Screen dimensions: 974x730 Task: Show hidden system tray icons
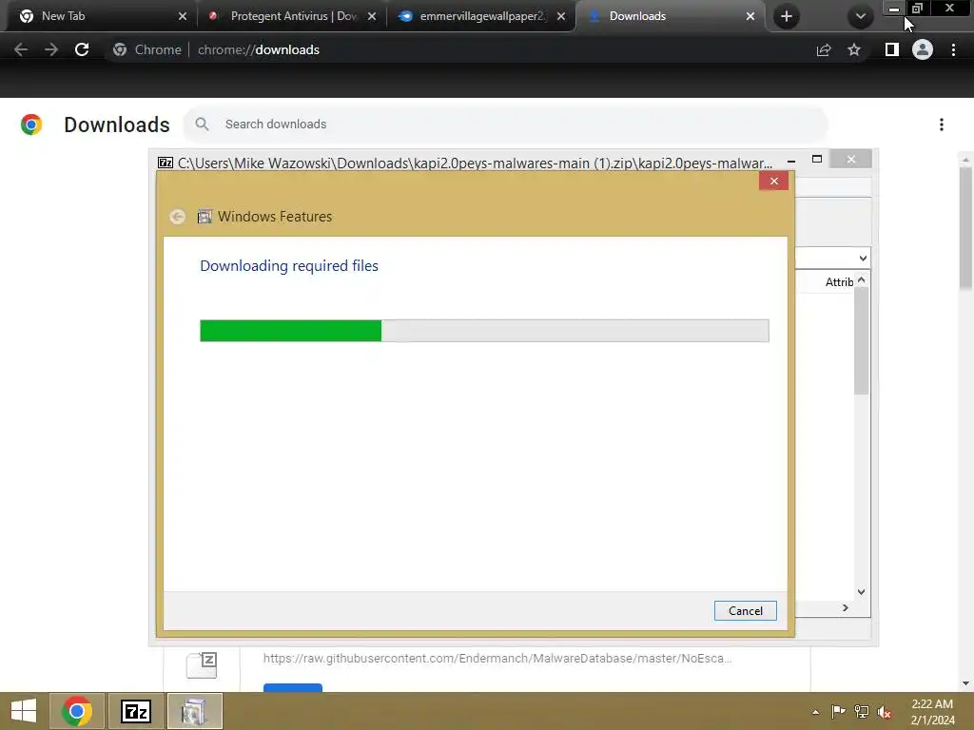(815, 712)
